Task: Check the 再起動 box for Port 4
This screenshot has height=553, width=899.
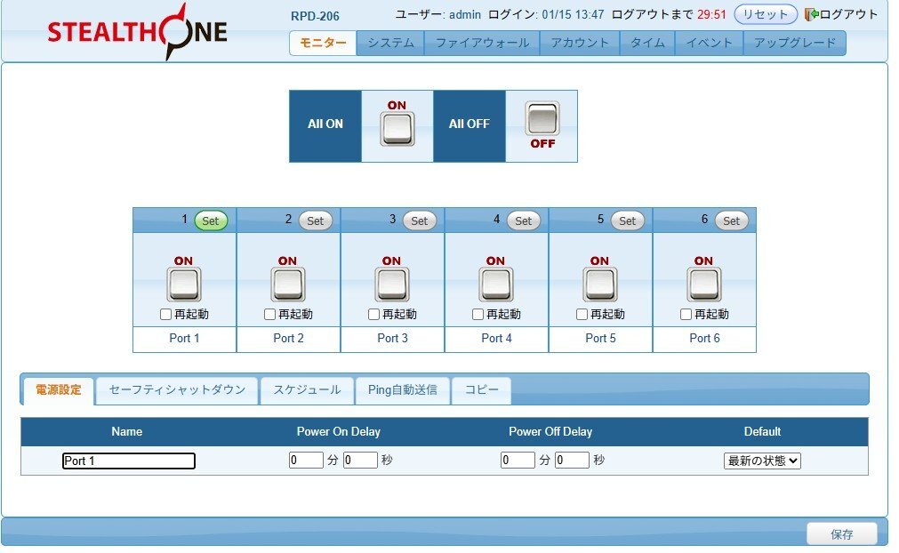Action: click(478, 314)
